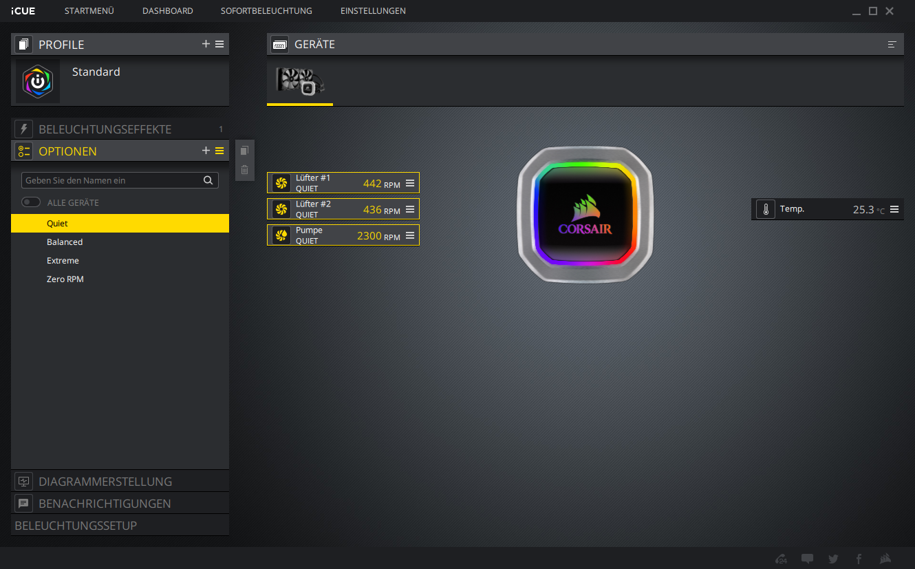This screenshot has height=569, width=915.
Task: Select the Zero RPM preset
Action: (x=120, y=279)
